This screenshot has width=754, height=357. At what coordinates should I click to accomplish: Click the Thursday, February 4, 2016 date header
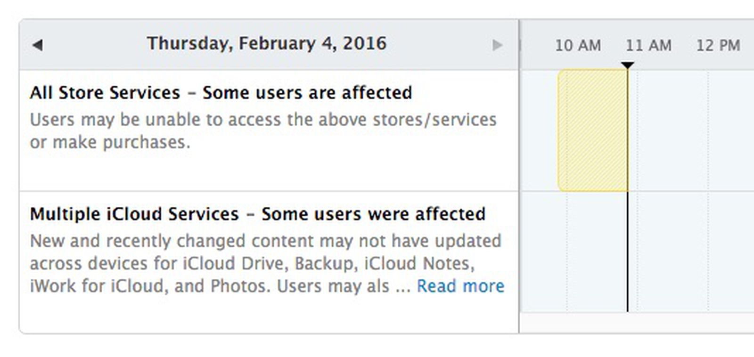click(x=267, y=43)
